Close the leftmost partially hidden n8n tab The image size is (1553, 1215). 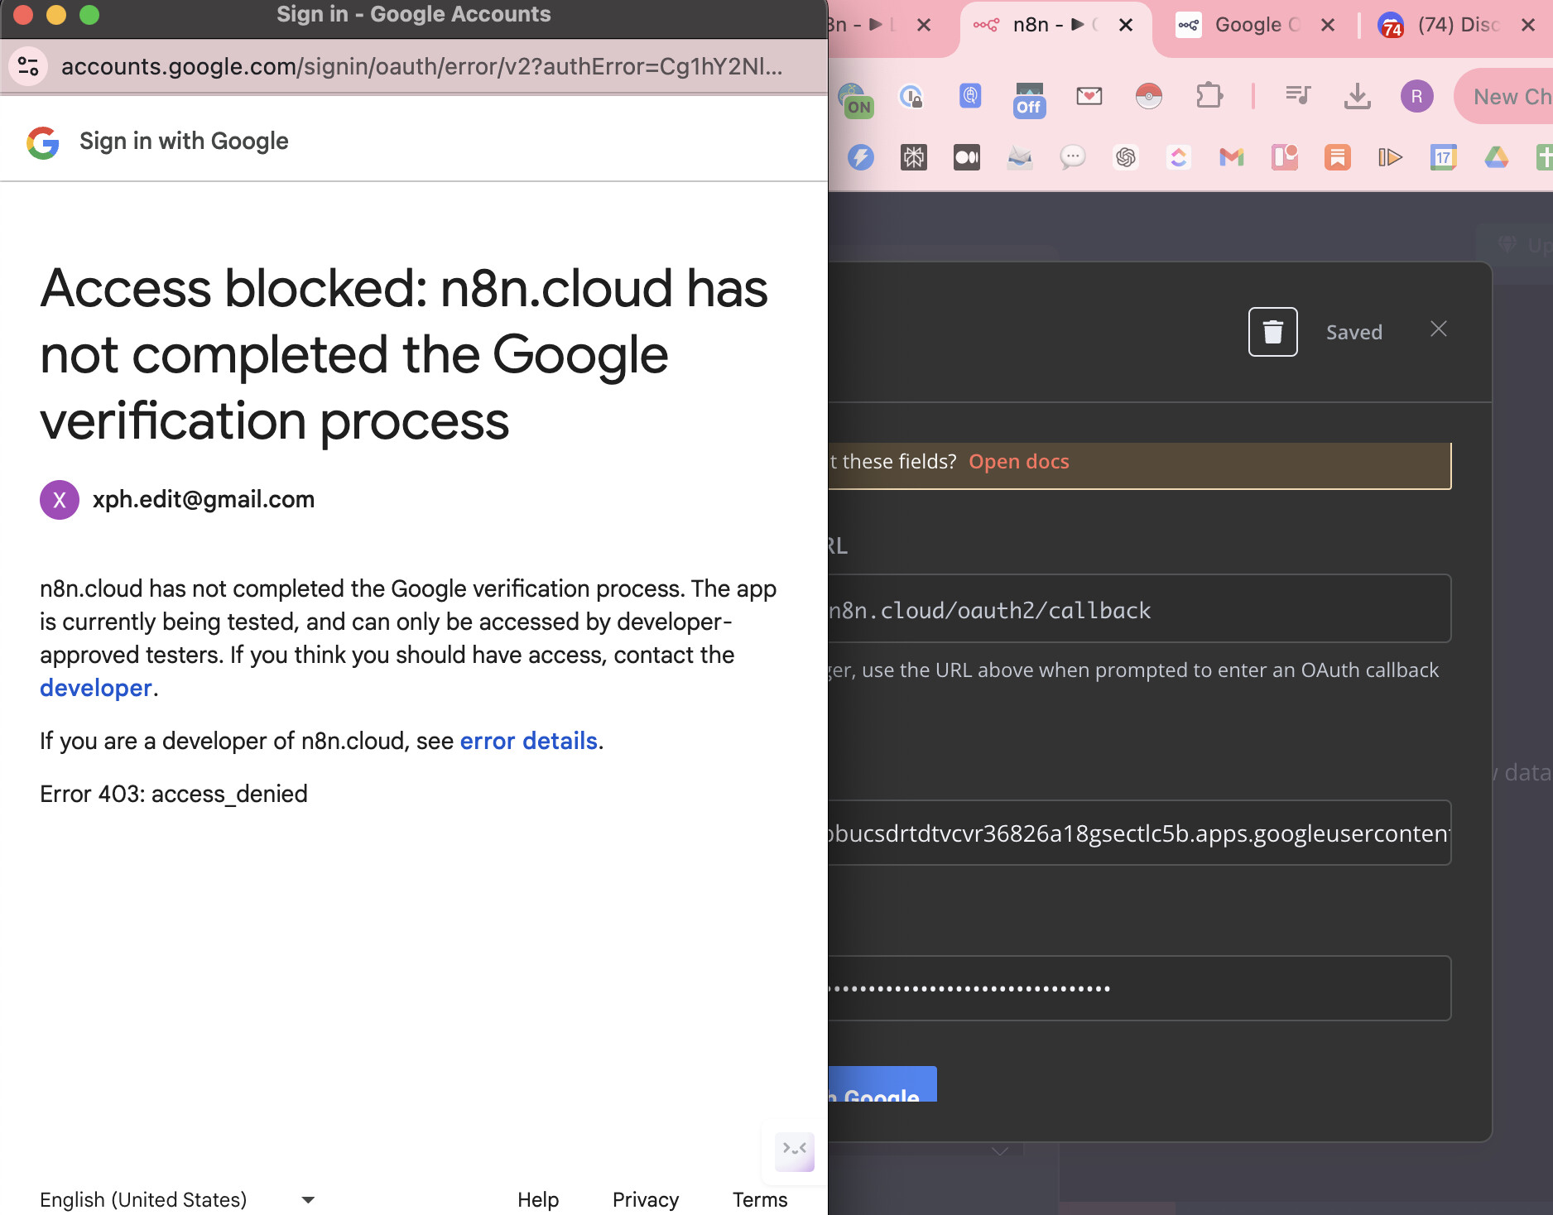924,25
